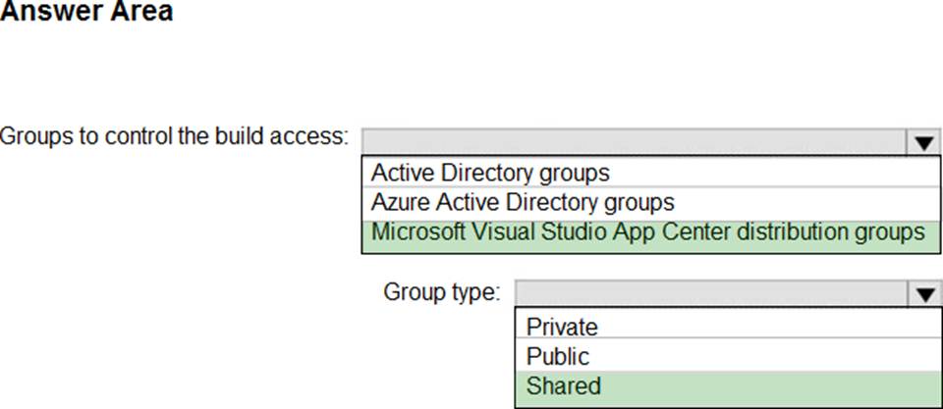
Task: Click the 'Group type:' label
Action: point(442,292)
